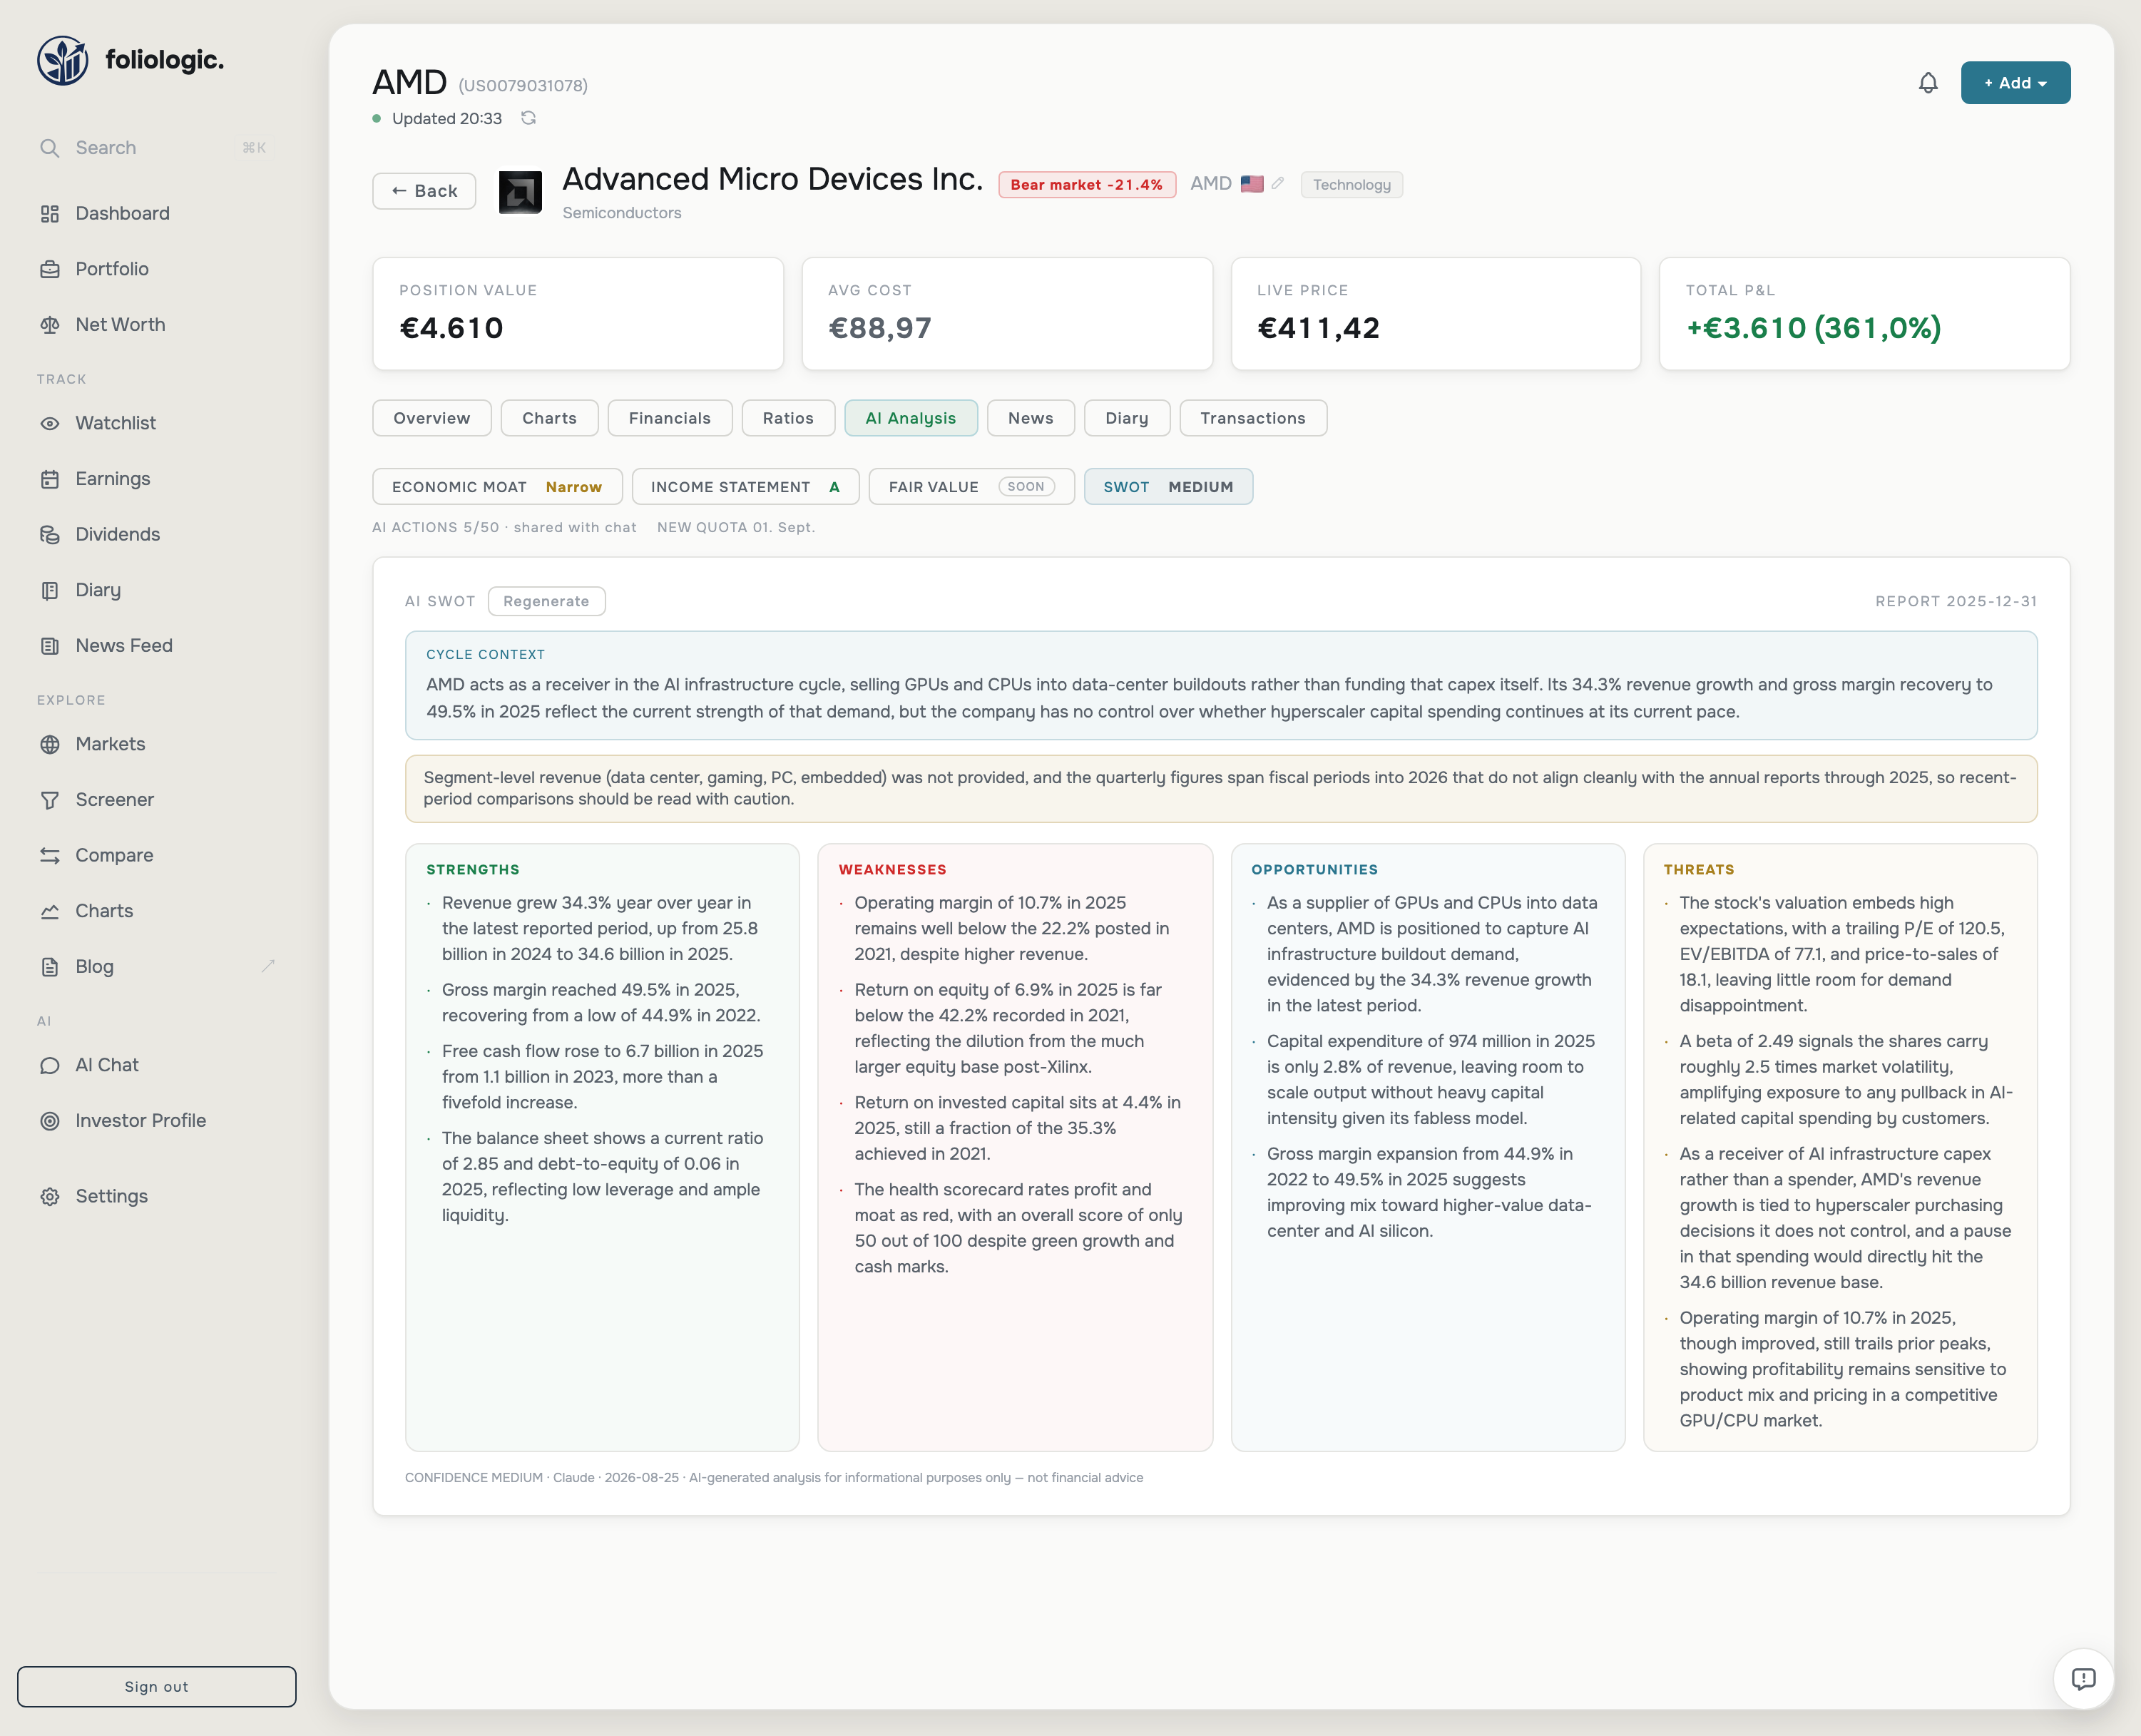Switch to the Overview tab
2141x1736 pixels.
click(x=432, y=418)
